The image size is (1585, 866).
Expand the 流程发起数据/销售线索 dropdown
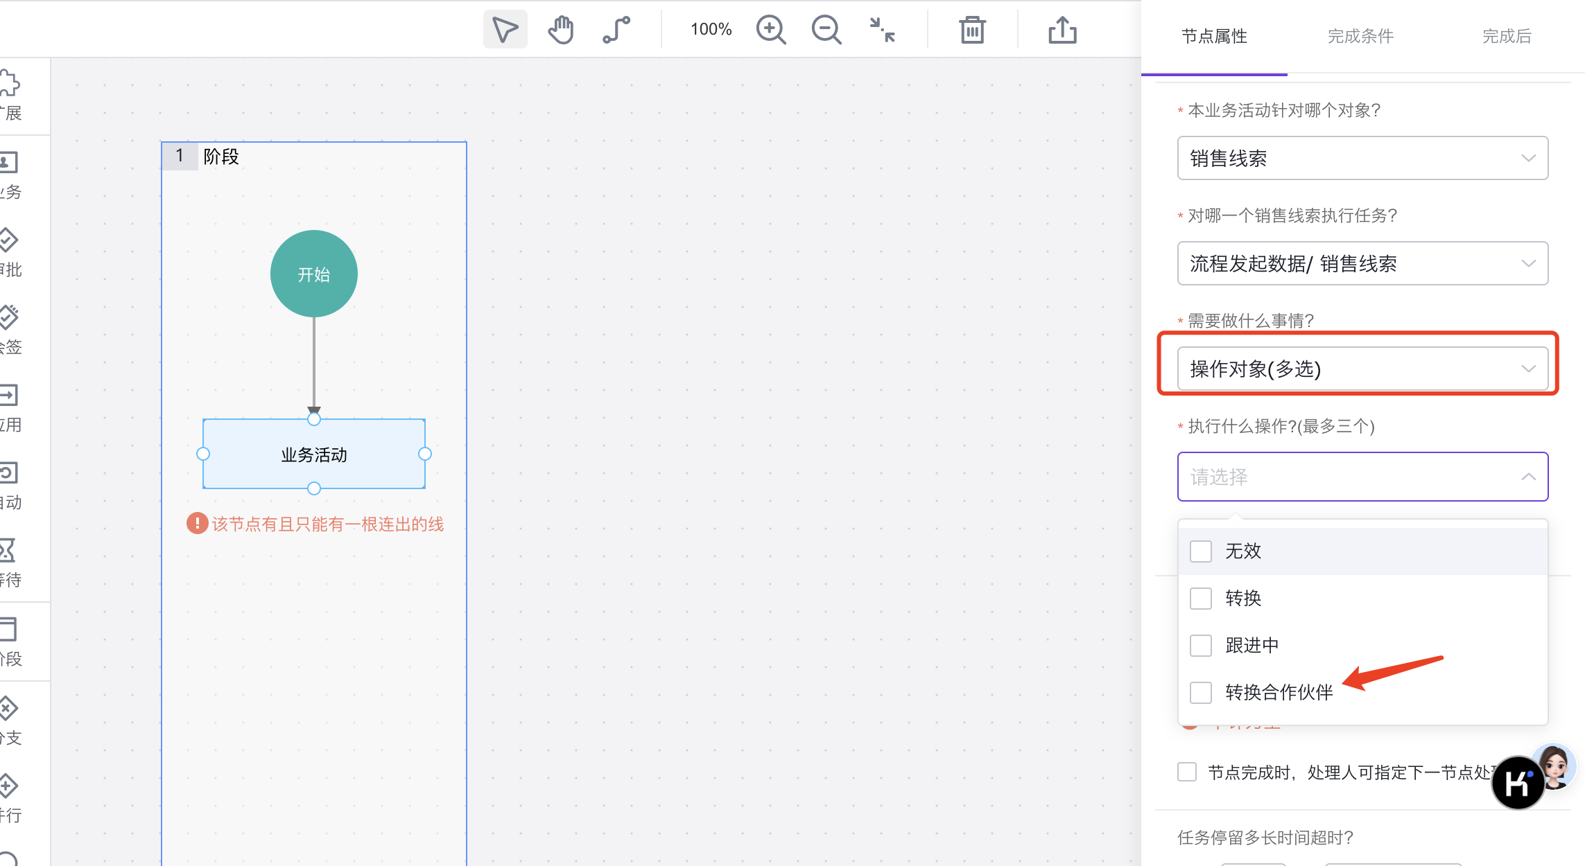[1362, 264]
